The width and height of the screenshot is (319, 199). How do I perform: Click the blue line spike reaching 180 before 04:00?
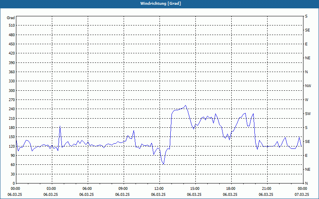click(60, 126)
